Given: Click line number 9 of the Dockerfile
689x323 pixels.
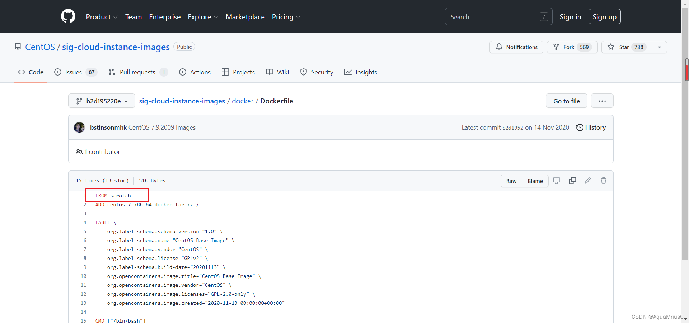Looking at the screenshot, I should (x=85, y=267).
